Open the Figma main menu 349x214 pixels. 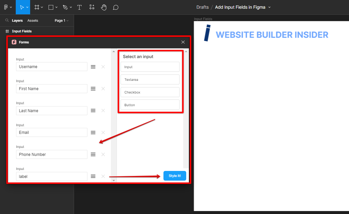[6, 7]
